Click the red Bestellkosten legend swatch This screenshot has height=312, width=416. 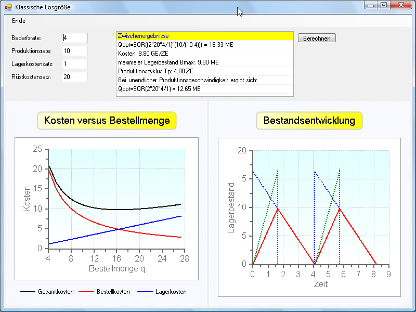pyautogui.click(x=86, y=292)
